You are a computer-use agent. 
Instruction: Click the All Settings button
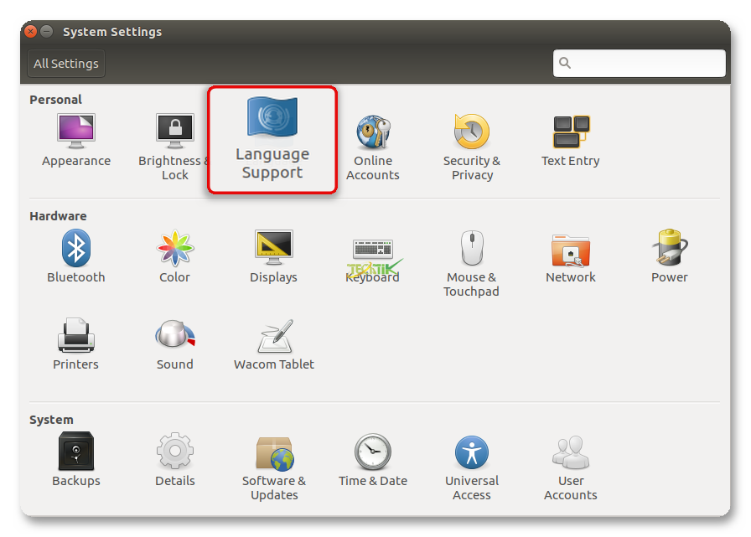(66, 64)
